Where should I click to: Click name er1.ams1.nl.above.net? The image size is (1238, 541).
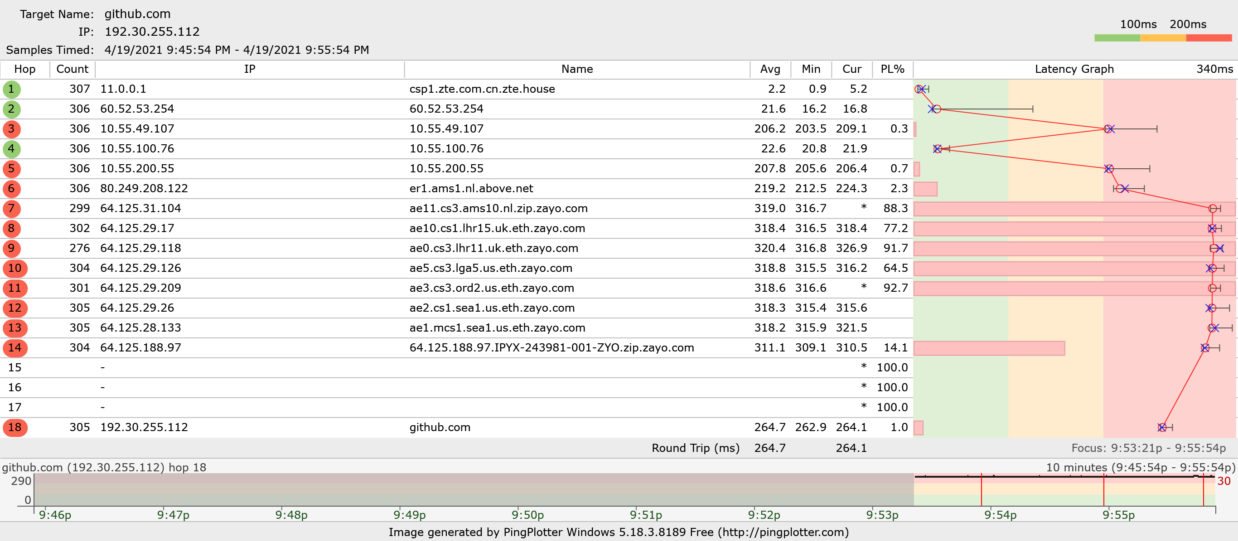point(471,189)
